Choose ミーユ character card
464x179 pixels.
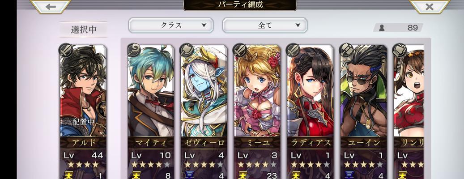[x=257, y=112]
